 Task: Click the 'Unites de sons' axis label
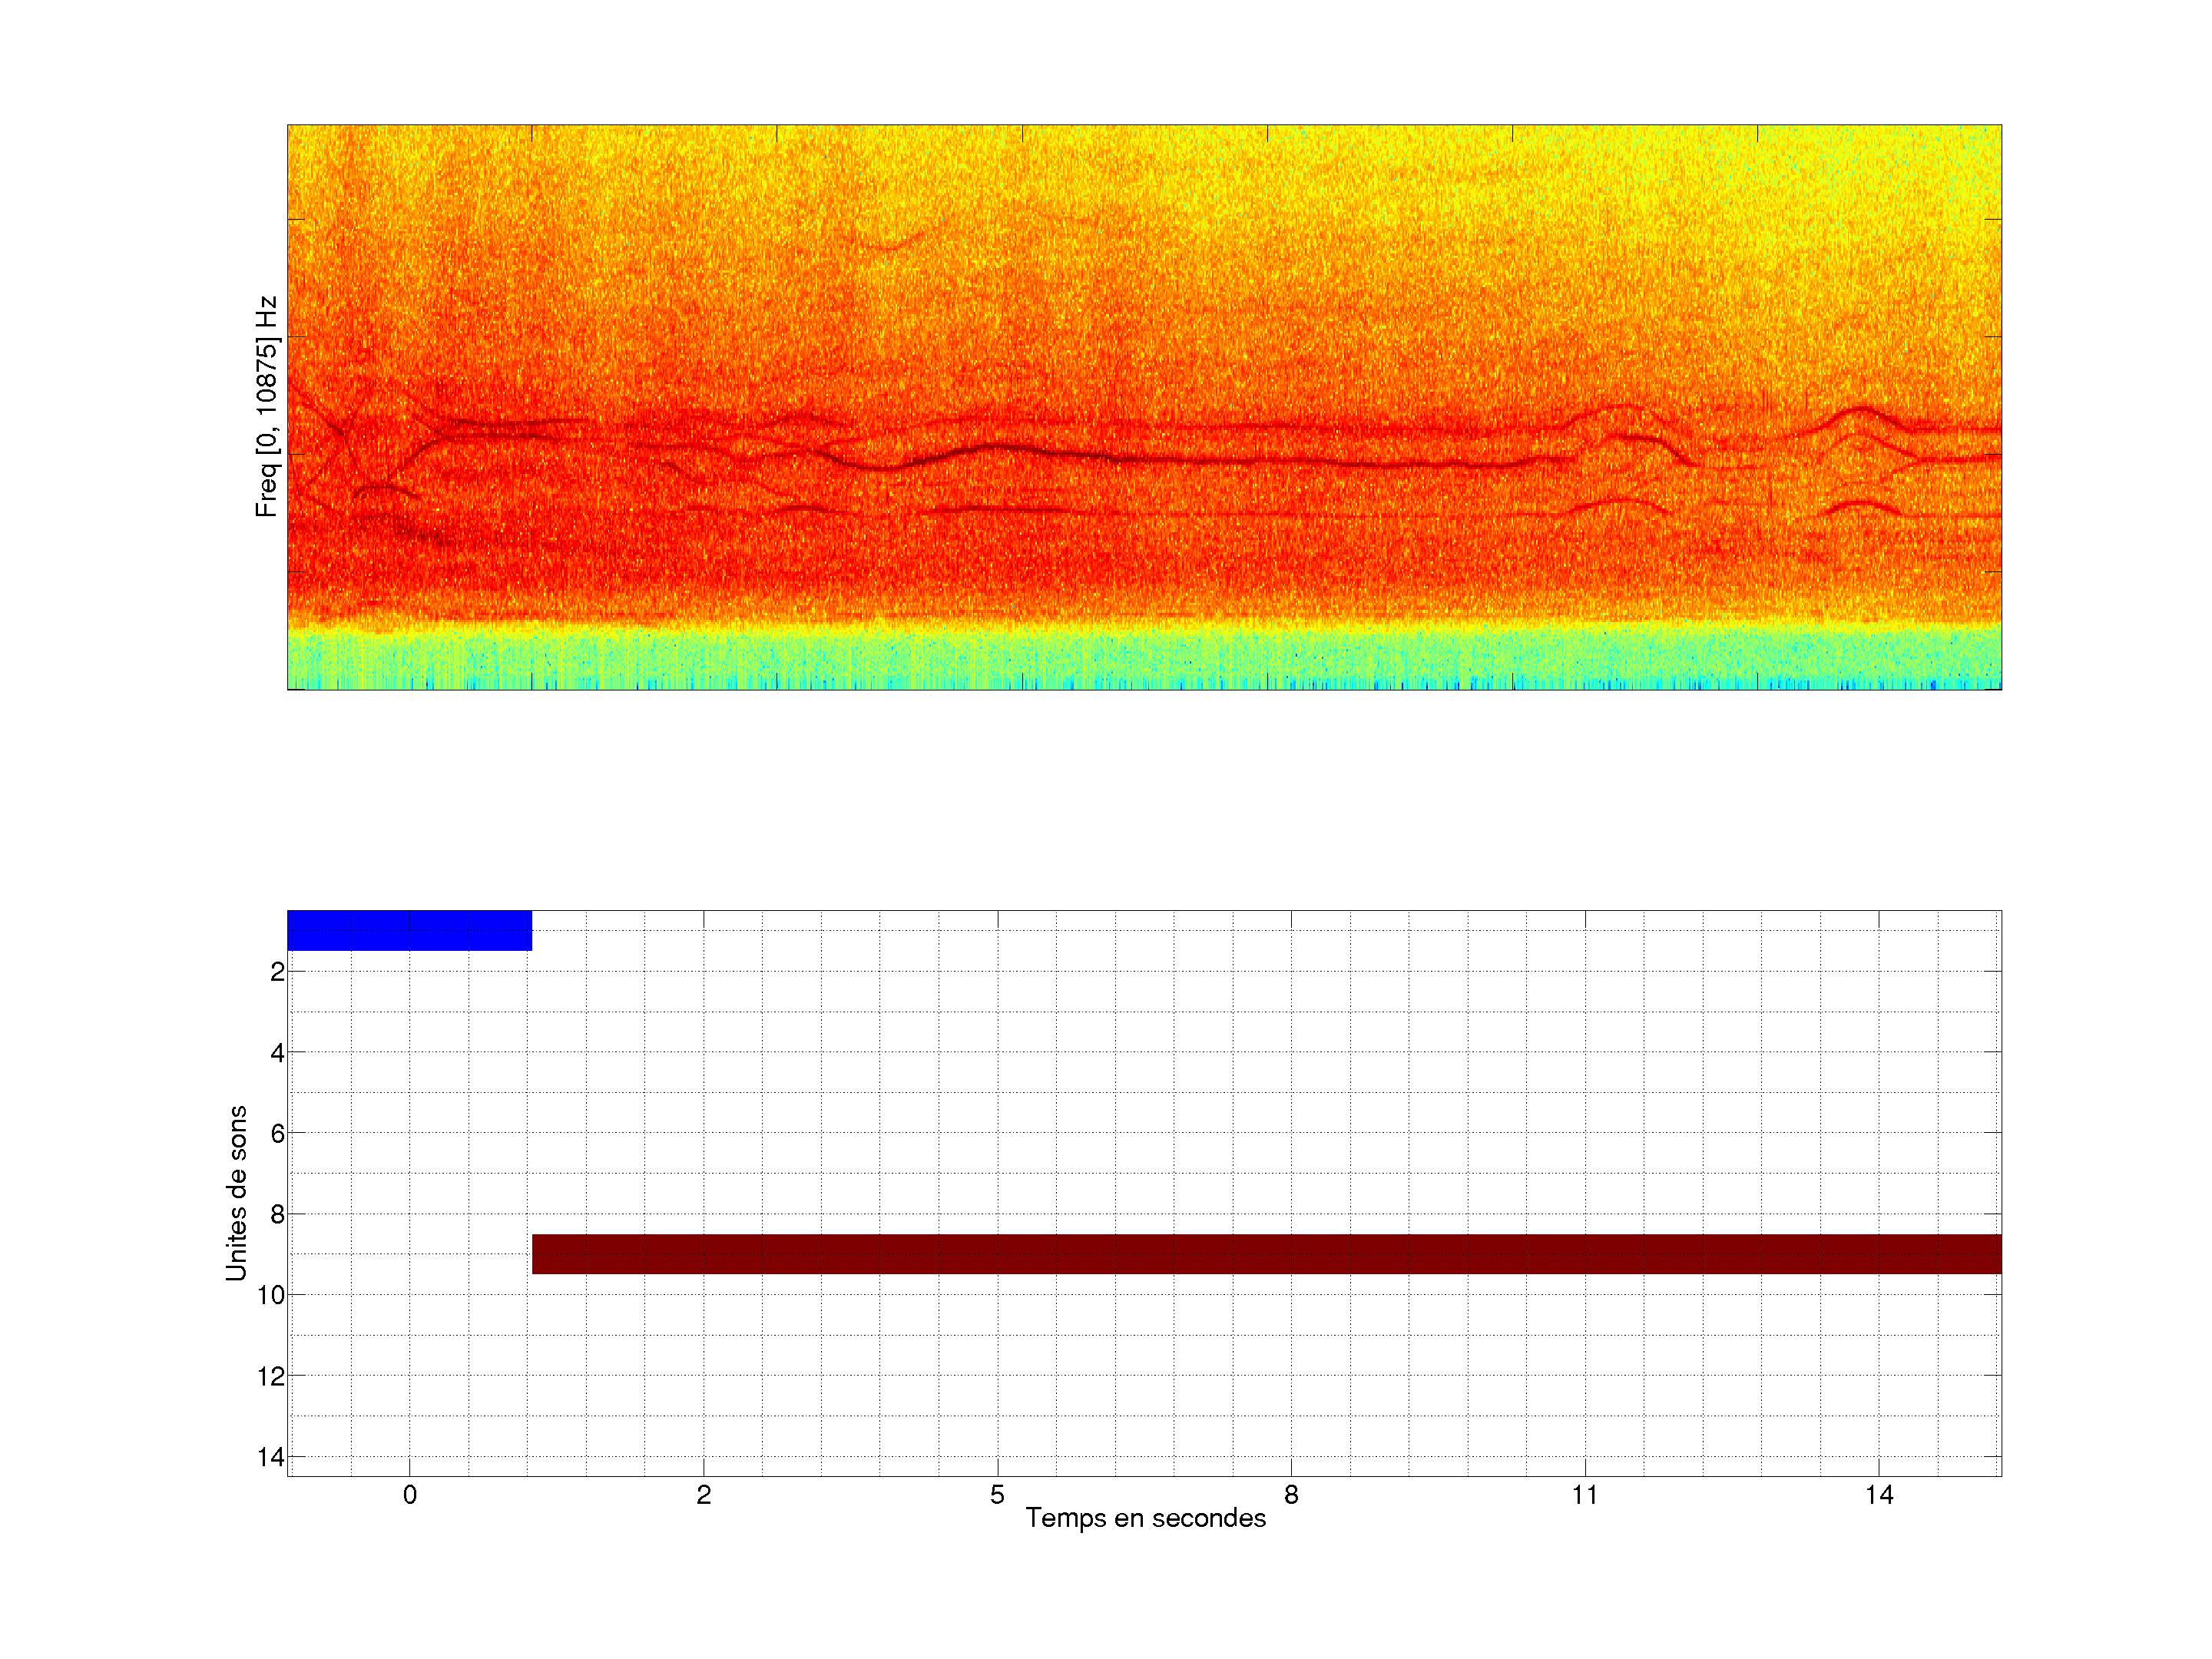[x=236, y=1192]
